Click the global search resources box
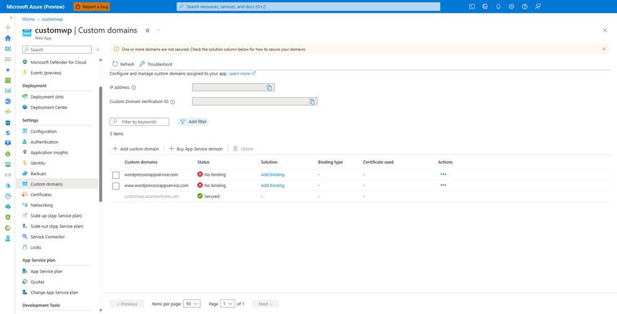 pos(309,7)
